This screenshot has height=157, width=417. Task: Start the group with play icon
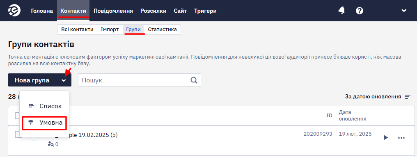click(x=386, y=137)
